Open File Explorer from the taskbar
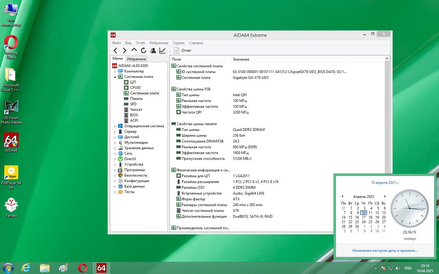This screenshot has height=274, width=439. point(45,268)
